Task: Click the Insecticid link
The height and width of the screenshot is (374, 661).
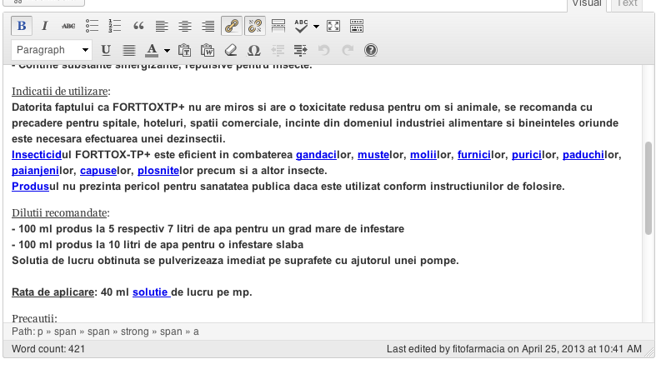Action: (37, 155)
